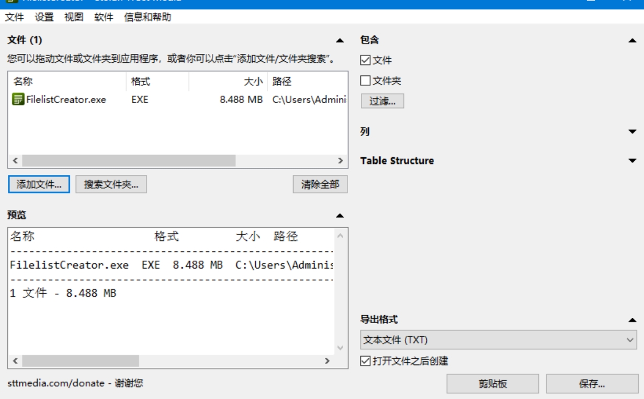Screen dimensions: 644x399
Task: Collapse the 文件 (1) section
Action: [x=340, y=40]
